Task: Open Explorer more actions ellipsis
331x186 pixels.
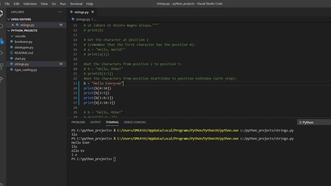Action: [60, 12]
